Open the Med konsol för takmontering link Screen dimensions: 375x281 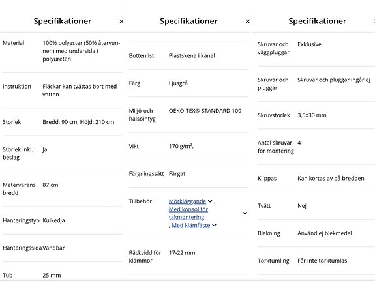pos(188,213)
